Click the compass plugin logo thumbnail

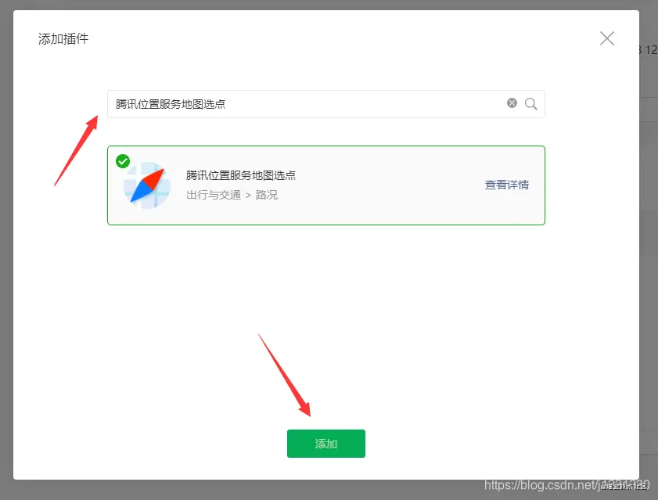click(147, 185)
